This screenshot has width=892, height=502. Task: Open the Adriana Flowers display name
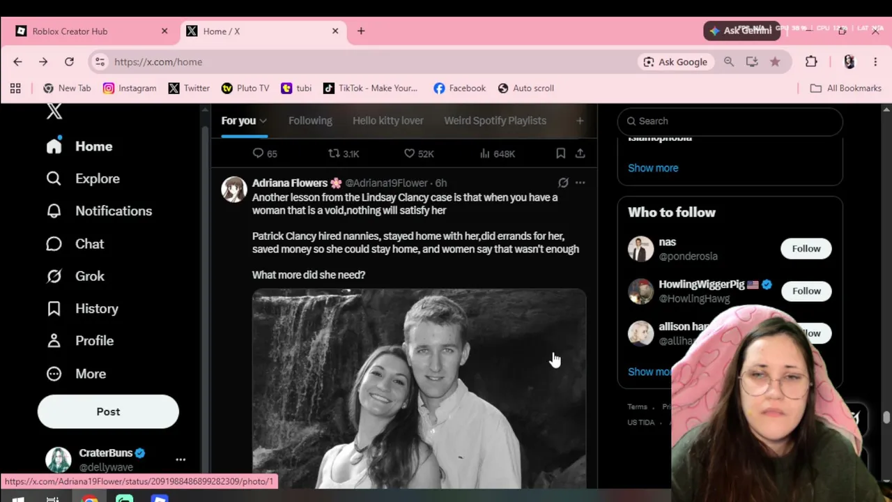(290, 183)
